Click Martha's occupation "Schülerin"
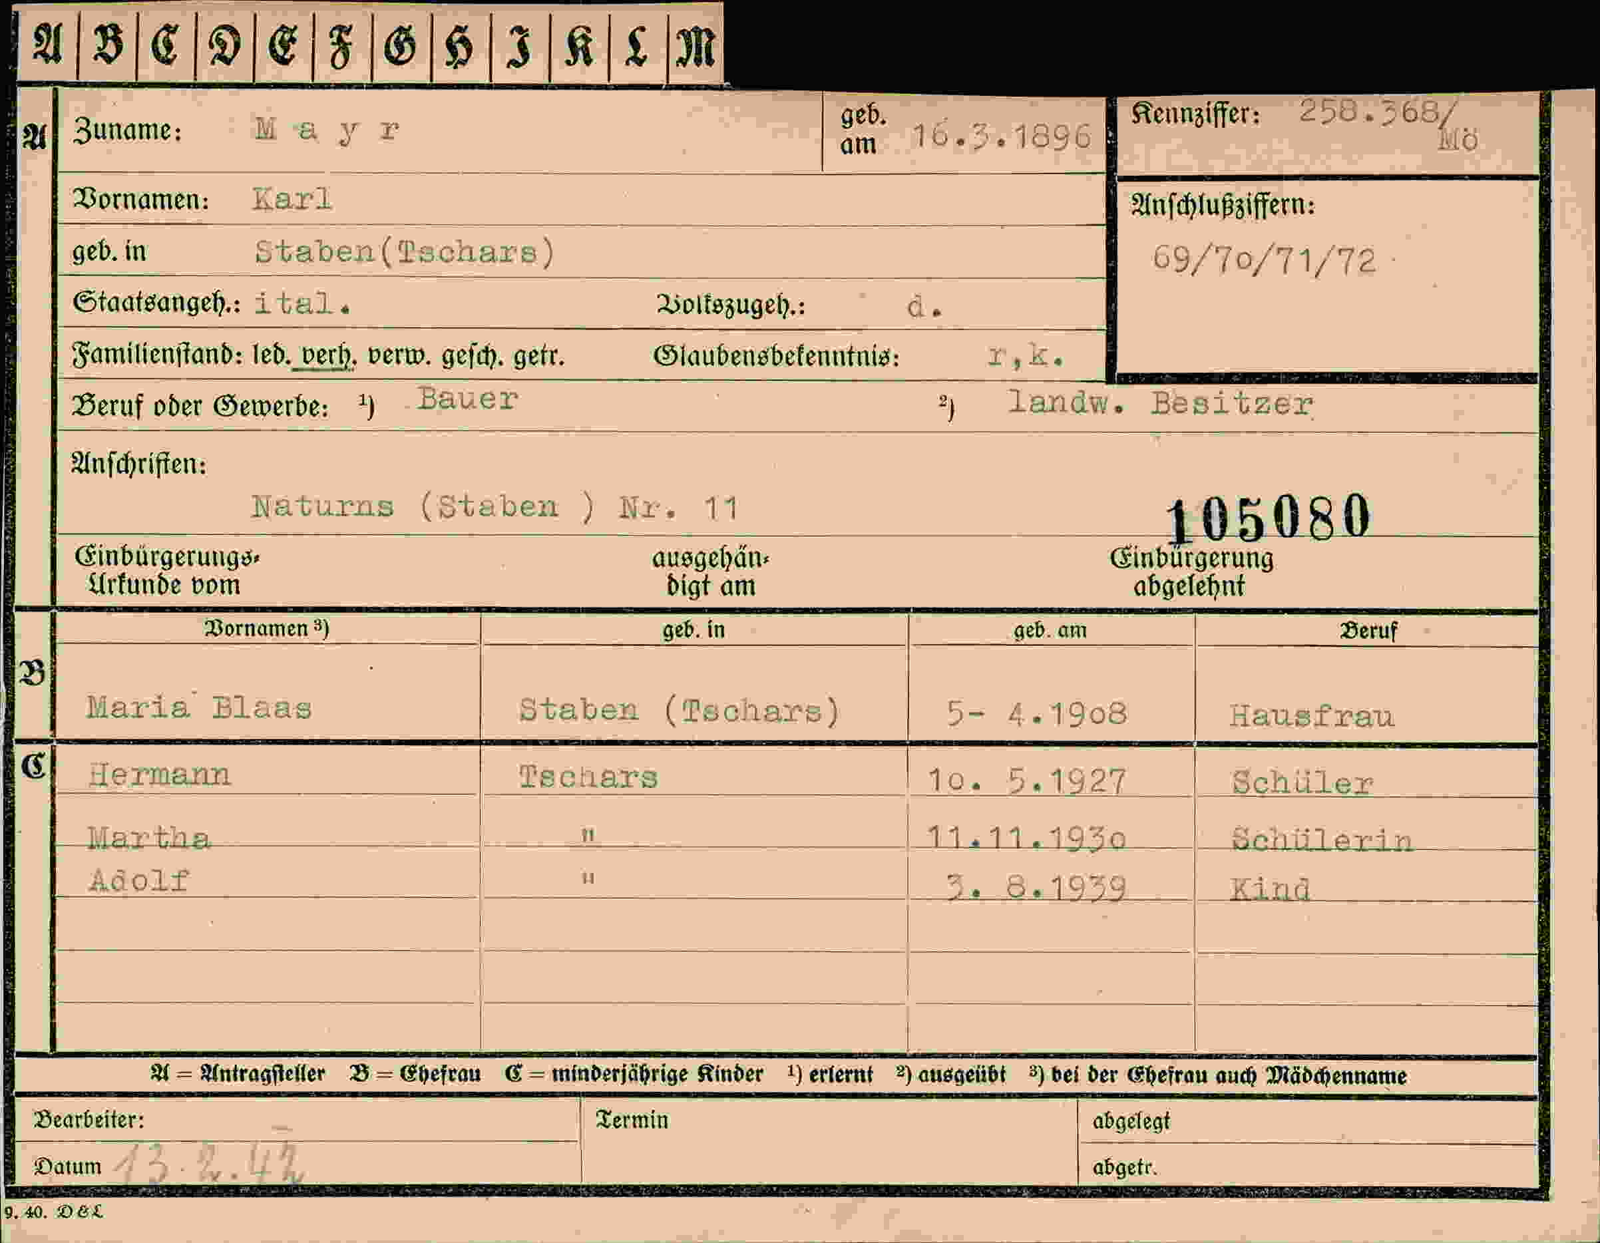Screen dimensions: 1600x1243 pyautogui.click(x=1322, y=840)
